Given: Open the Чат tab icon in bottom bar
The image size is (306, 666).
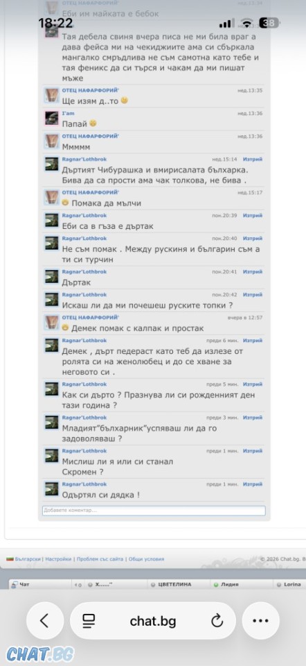Looking at the screenshot, I should (15, 584).
